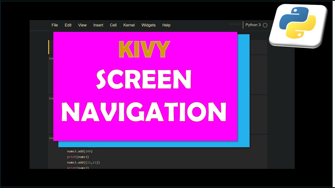Image resolution: width=335 pixels, height=188 pixels.
Task: Open the Insert menu
Action: (x=98, y=25)
